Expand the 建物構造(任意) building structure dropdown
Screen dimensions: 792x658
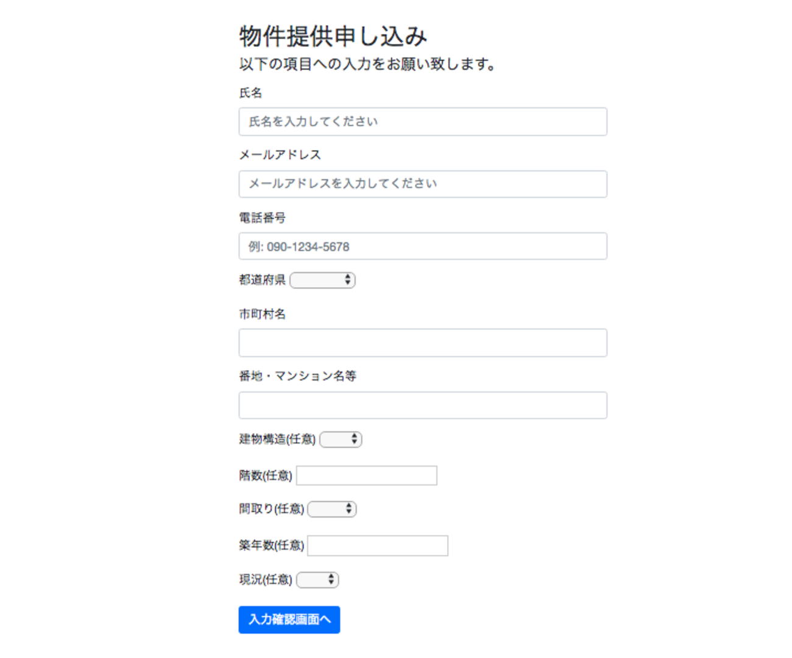pyautogui.click(x=340, y=438)
